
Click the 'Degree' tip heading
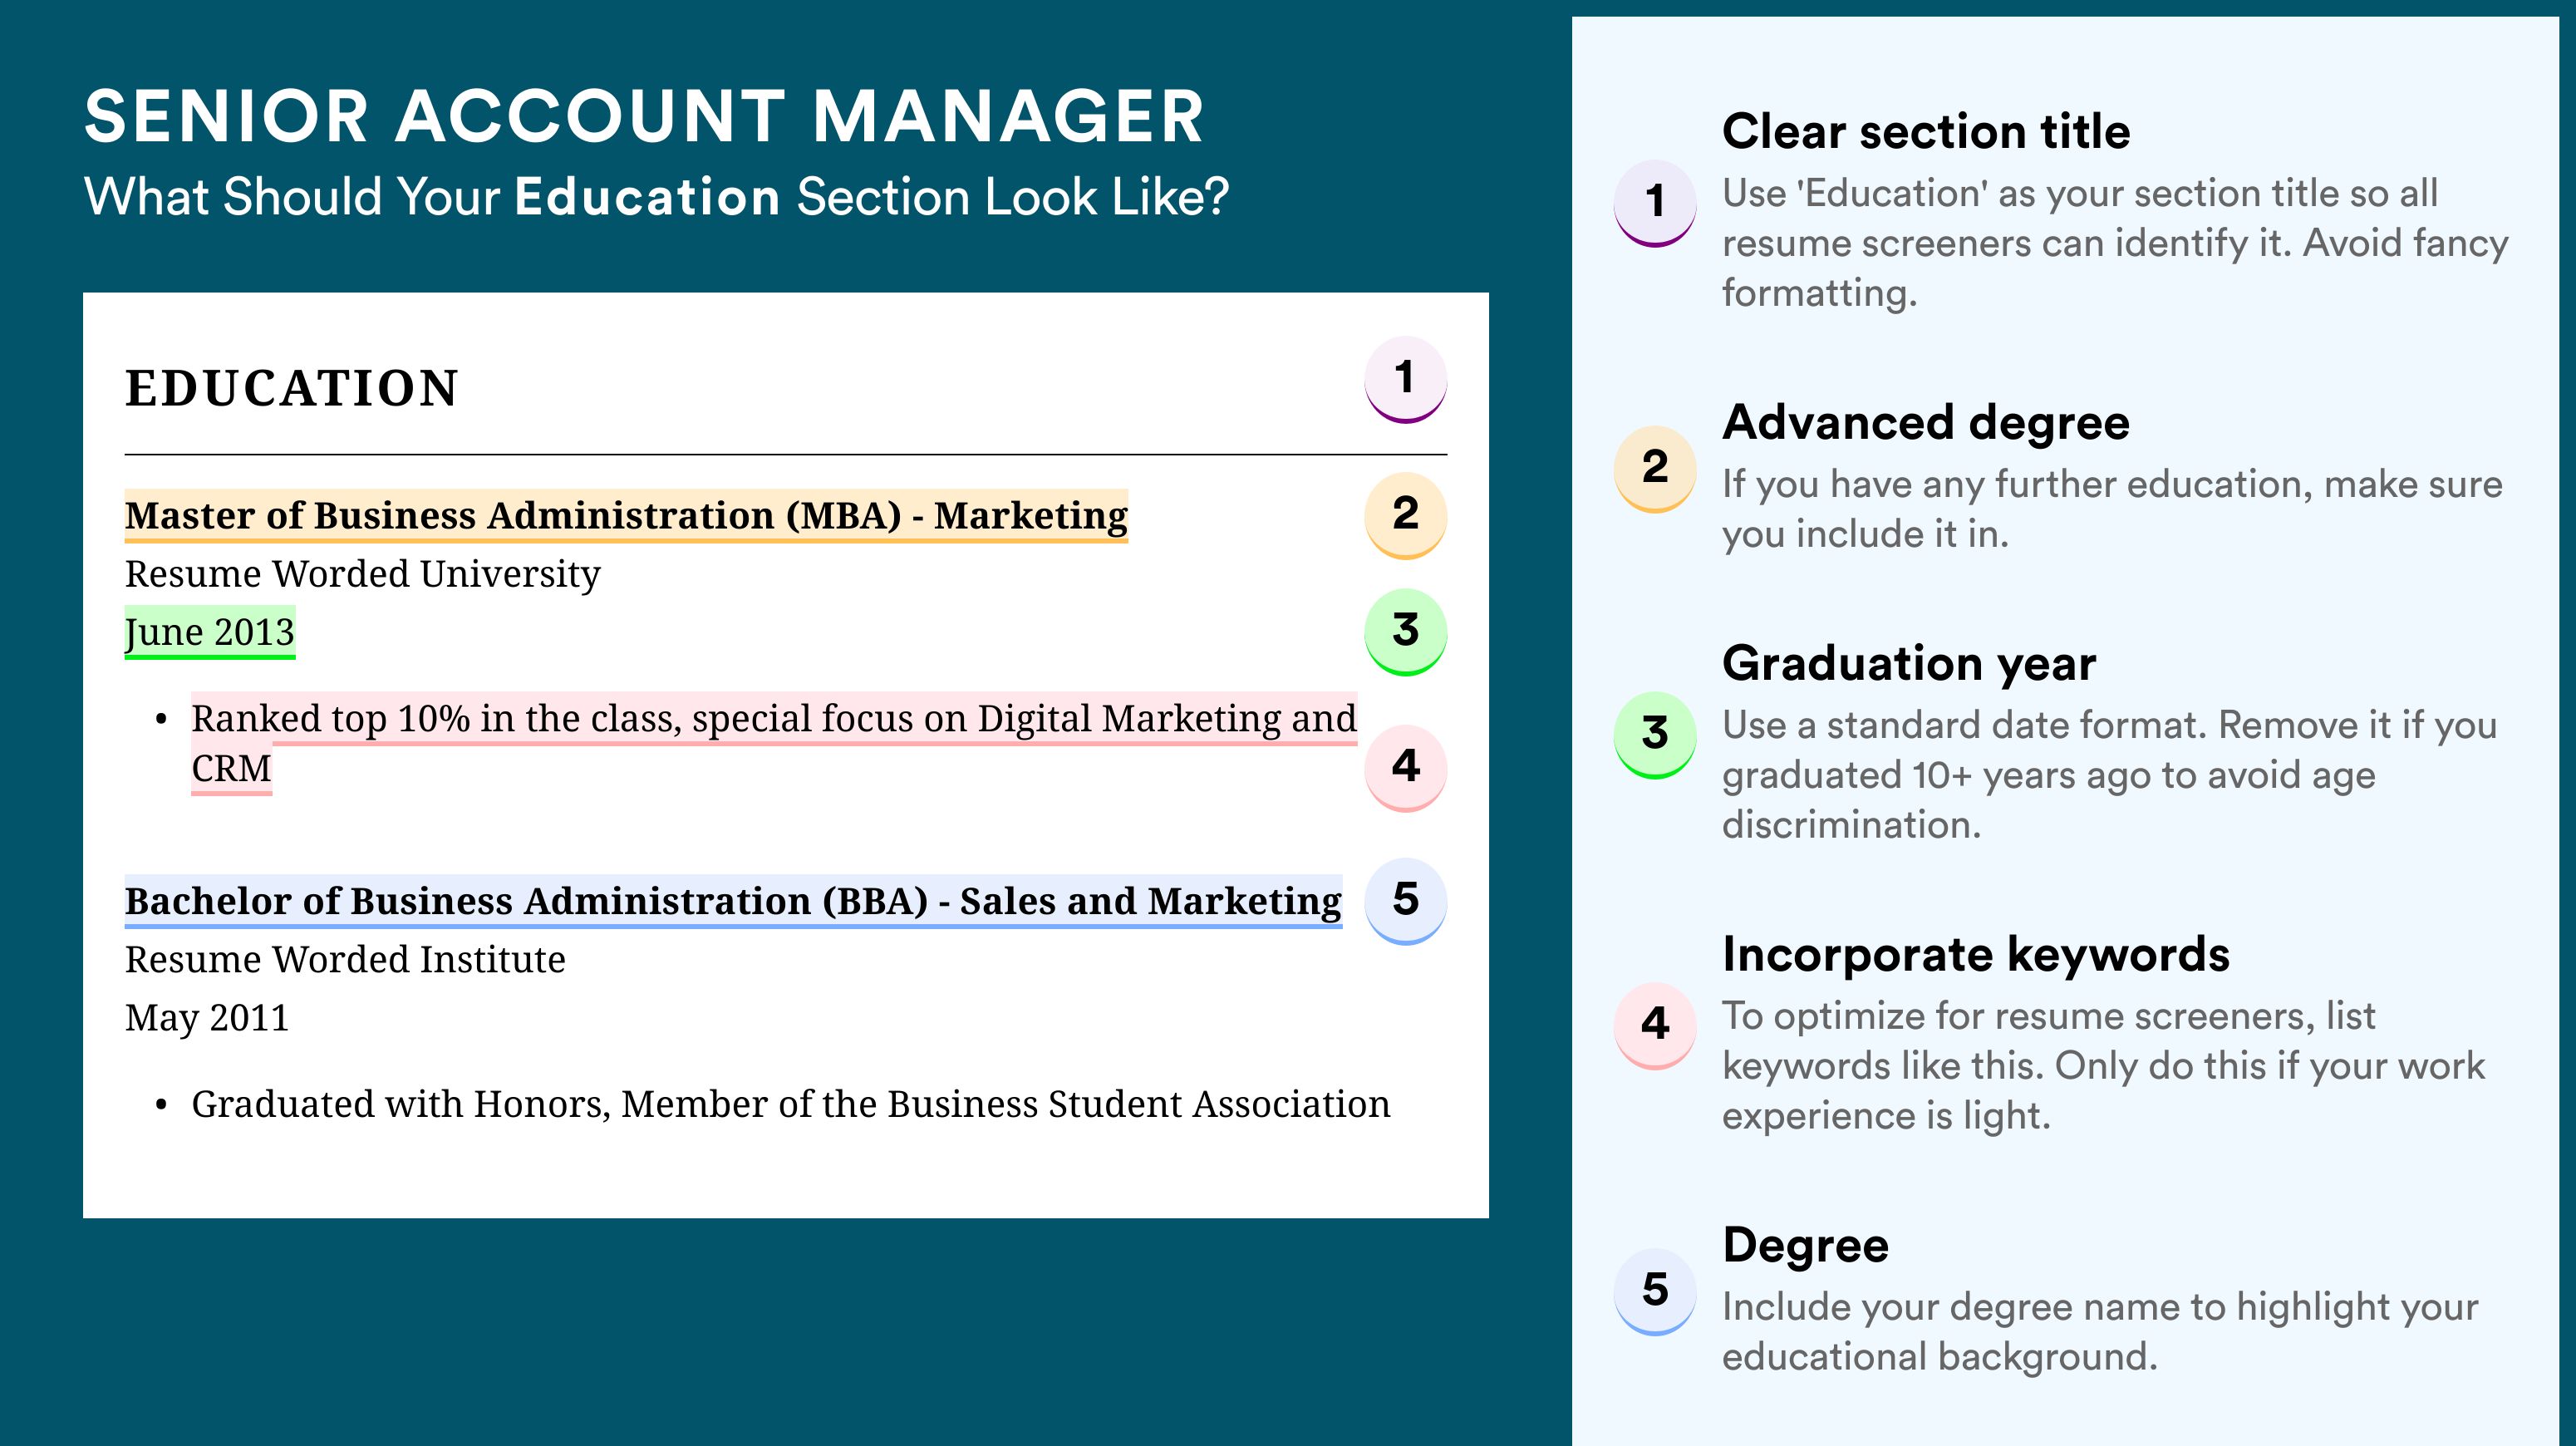point(1805,1246)
